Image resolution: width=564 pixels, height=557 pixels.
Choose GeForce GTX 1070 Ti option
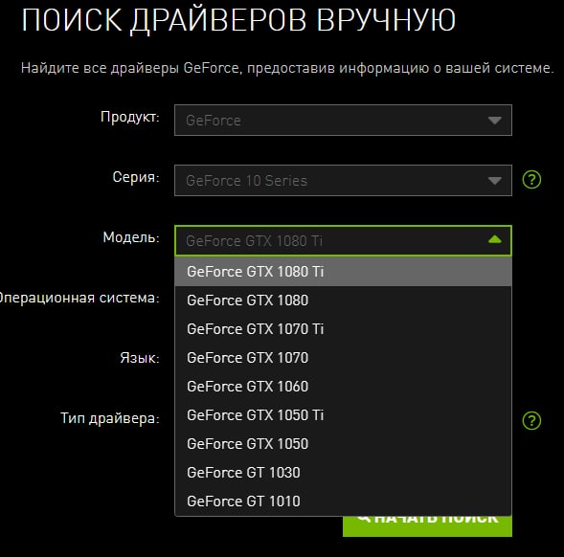[x=343, y=329]
